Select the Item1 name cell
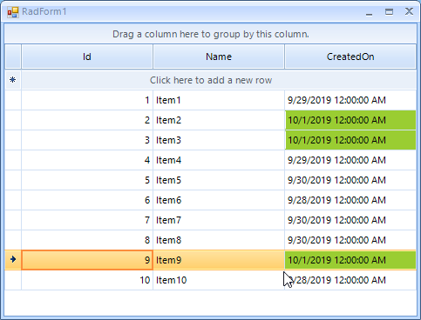 [x=219, y=100]
